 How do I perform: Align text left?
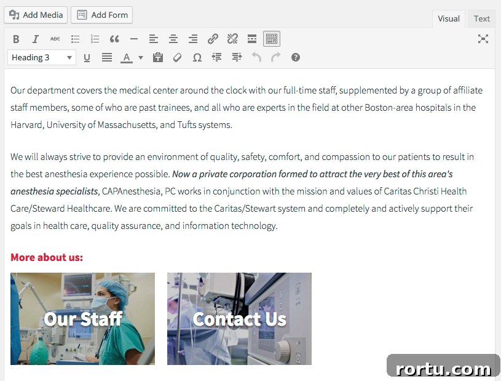click(154, 39)
